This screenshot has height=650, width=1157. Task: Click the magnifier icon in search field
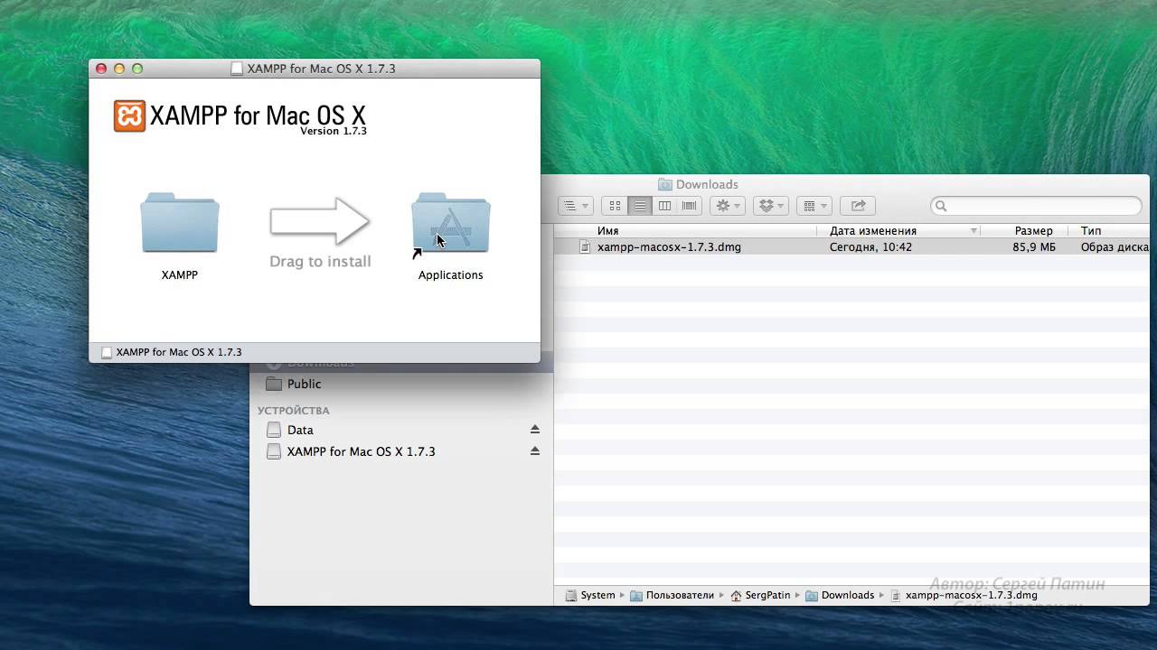[x=941, y=206]
